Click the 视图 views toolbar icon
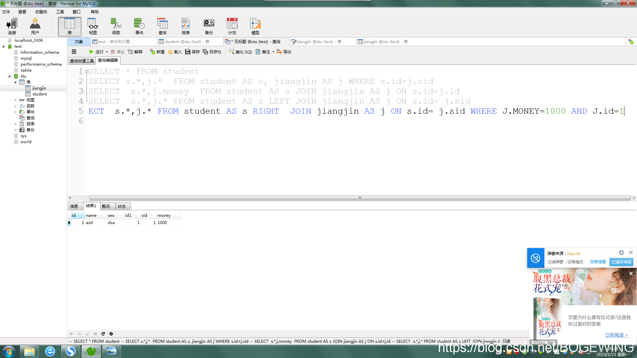The height and width of the screenshot is (358, 637). tap(93, 27)
